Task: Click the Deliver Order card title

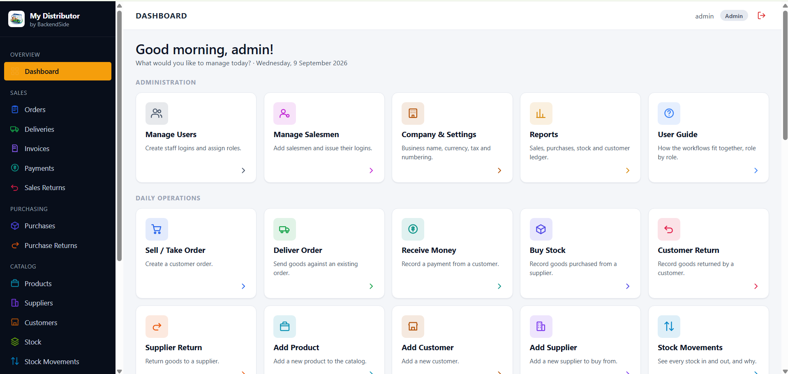Action: [298, 250]
